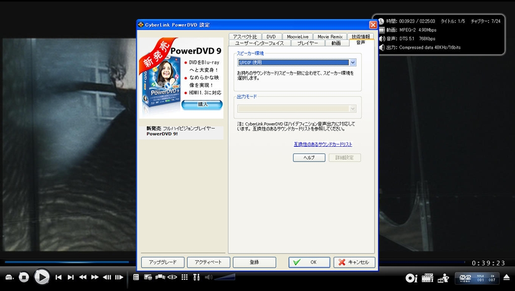Open the disc info icon

pyautogui.click(x=411, y=278)
